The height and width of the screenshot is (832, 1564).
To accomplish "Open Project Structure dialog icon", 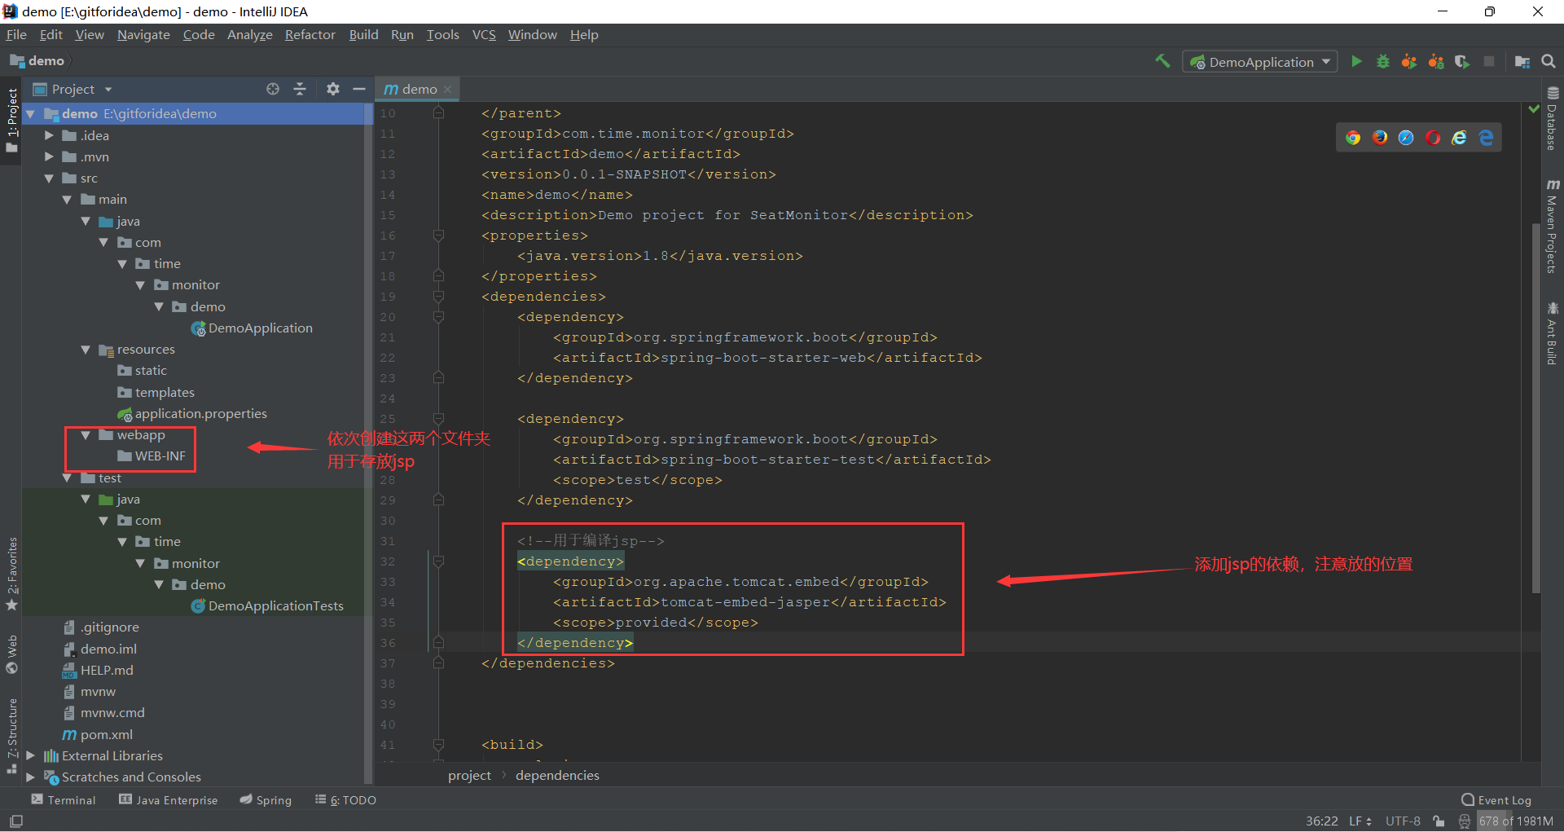I will 1522,61.
